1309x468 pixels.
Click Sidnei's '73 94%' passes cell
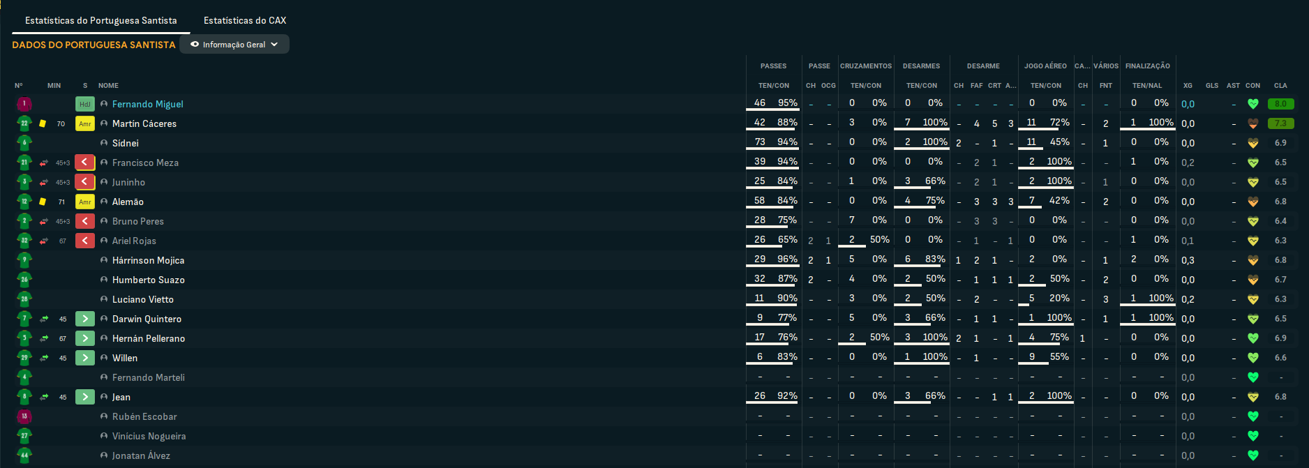pos(774,142)
